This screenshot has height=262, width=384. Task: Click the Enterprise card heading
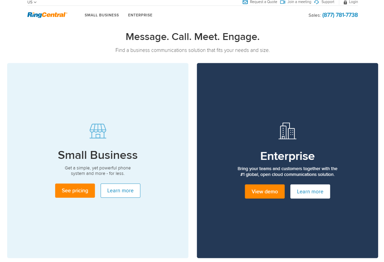[287, 156]
